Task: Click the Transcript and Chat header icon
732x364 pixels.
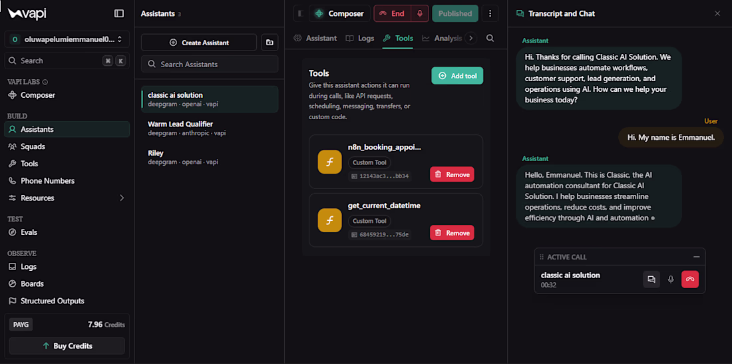Action: coord(520,13)
